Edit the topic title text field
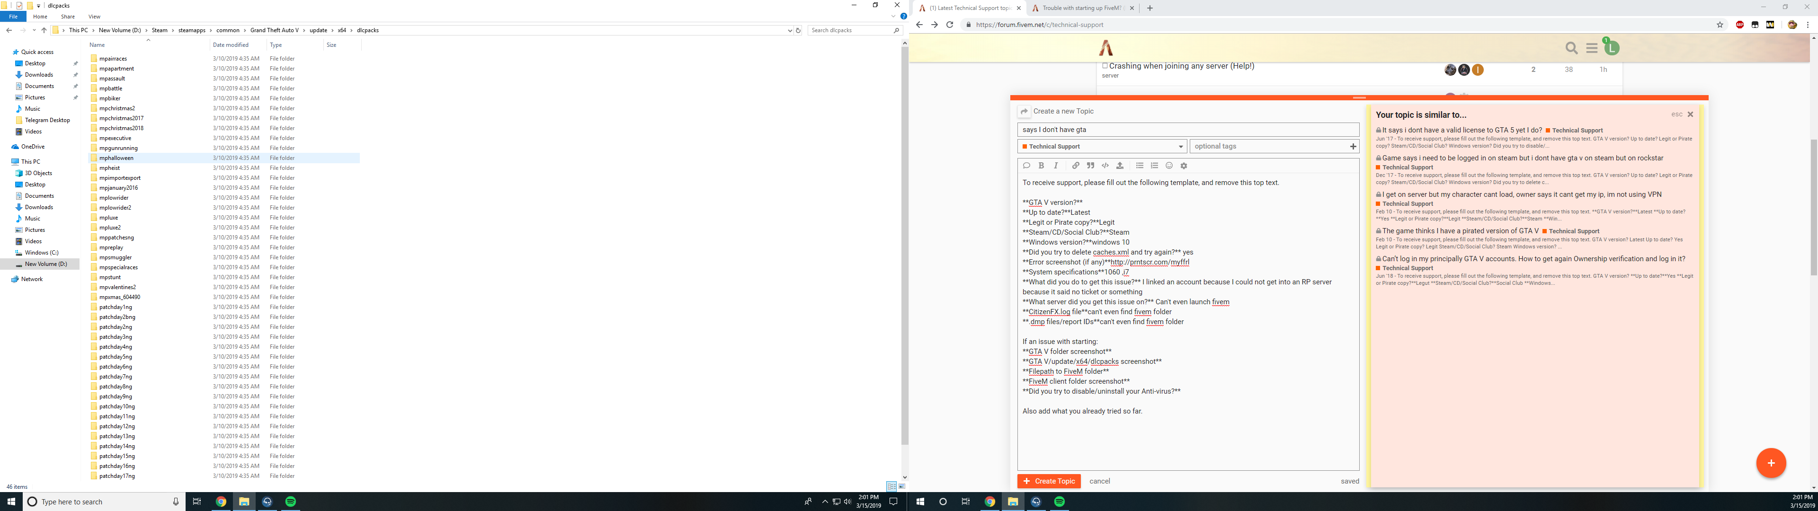Screen dimensions: 1818x511 pos(1188,129)
